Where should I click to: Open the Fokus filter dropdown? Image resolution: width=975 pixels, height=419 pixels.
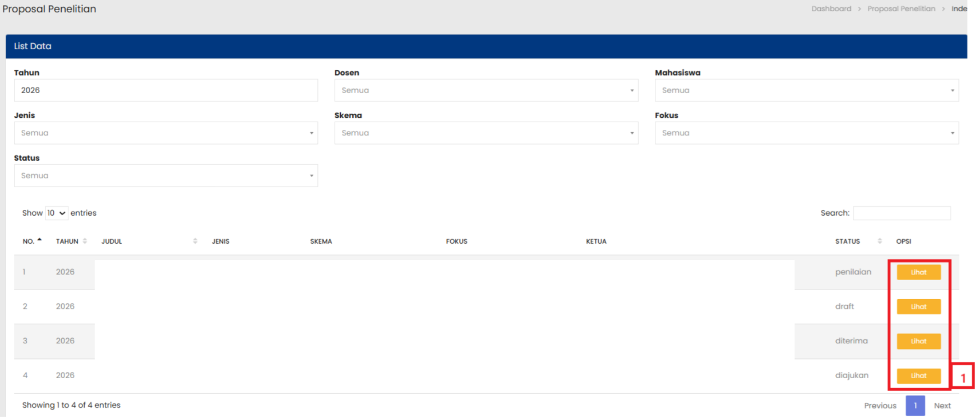tap(806, 133)
